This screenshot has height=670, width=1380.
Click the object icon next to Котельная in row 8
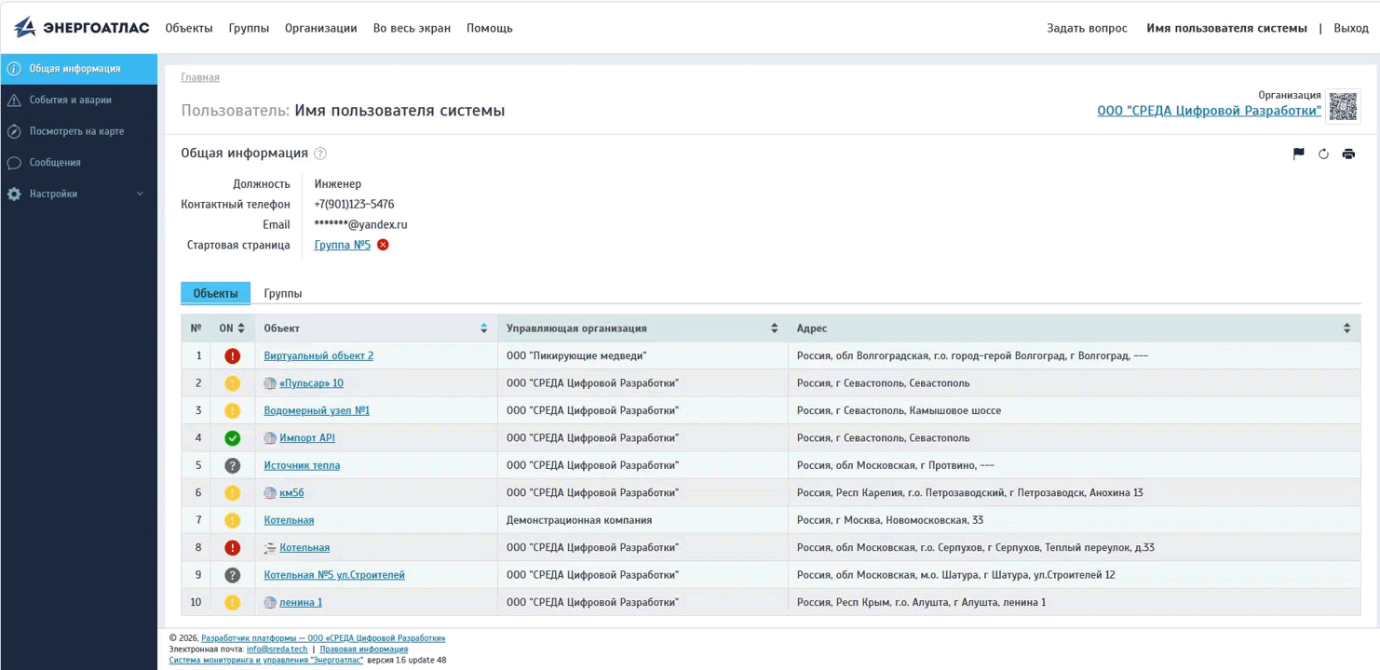pos(270,548)
